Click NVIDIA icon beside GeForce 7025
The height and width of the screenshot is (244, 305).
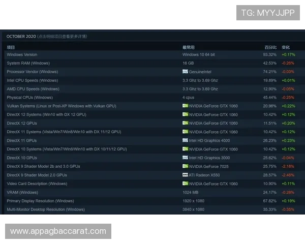coord(185,166)
